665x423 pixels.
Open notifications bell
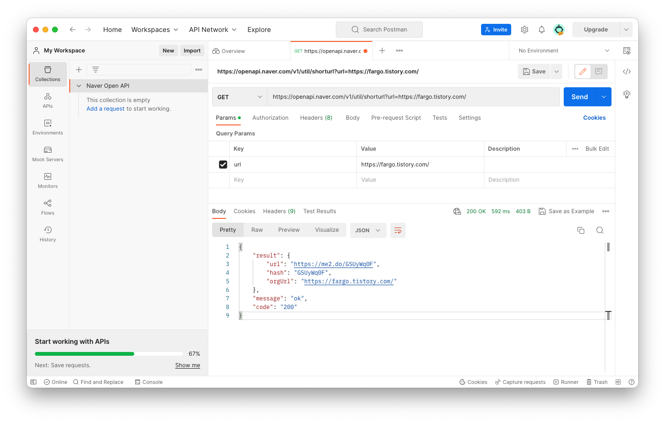tap(542, 30)
